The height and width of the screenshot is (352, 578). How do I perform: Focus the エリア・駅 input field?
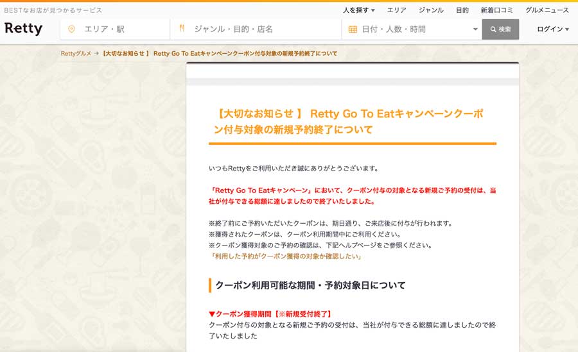[x=115, y=29]
